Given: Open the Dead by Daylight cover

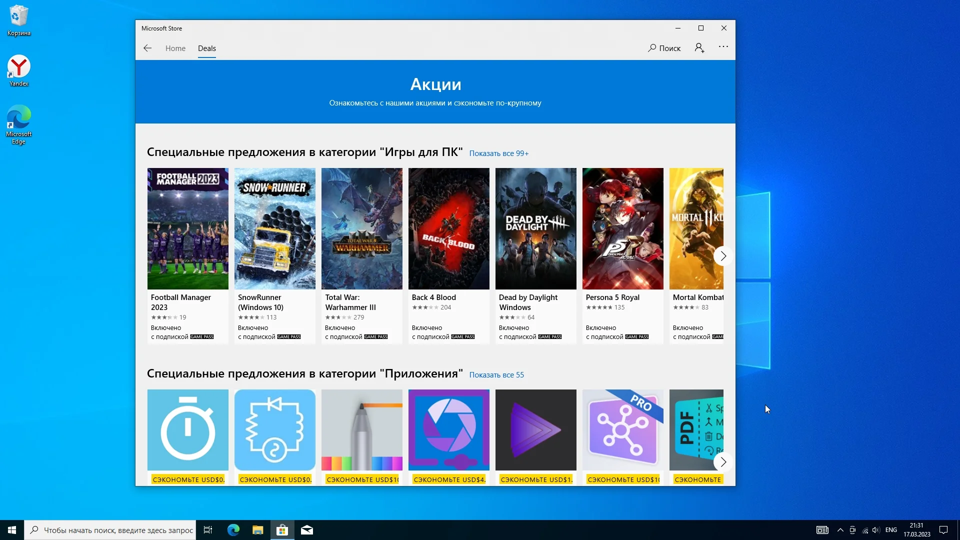Looking at the screenshot, I should tap(536, 228).
